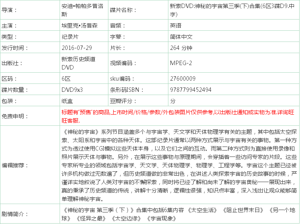The height and width of the screenshot is (224, 300).
Task: Select the runtime value 264 分钟
Action: pos(181,48)
